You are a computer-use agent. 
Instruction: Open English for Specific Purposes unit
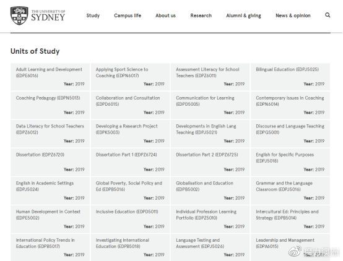point(290,162)
